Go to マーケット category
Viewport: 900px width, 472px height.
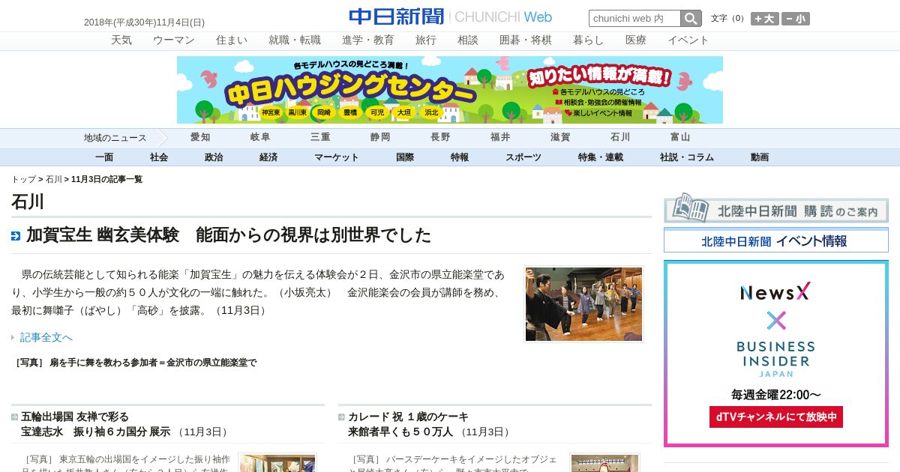337,157
